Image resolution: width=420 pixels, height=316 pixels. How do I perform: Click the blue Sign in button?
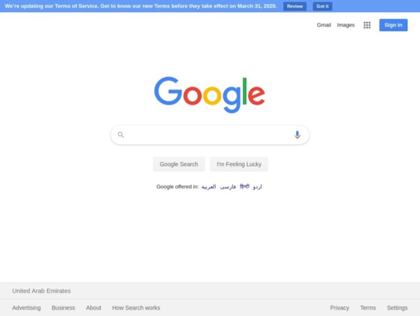393,25
